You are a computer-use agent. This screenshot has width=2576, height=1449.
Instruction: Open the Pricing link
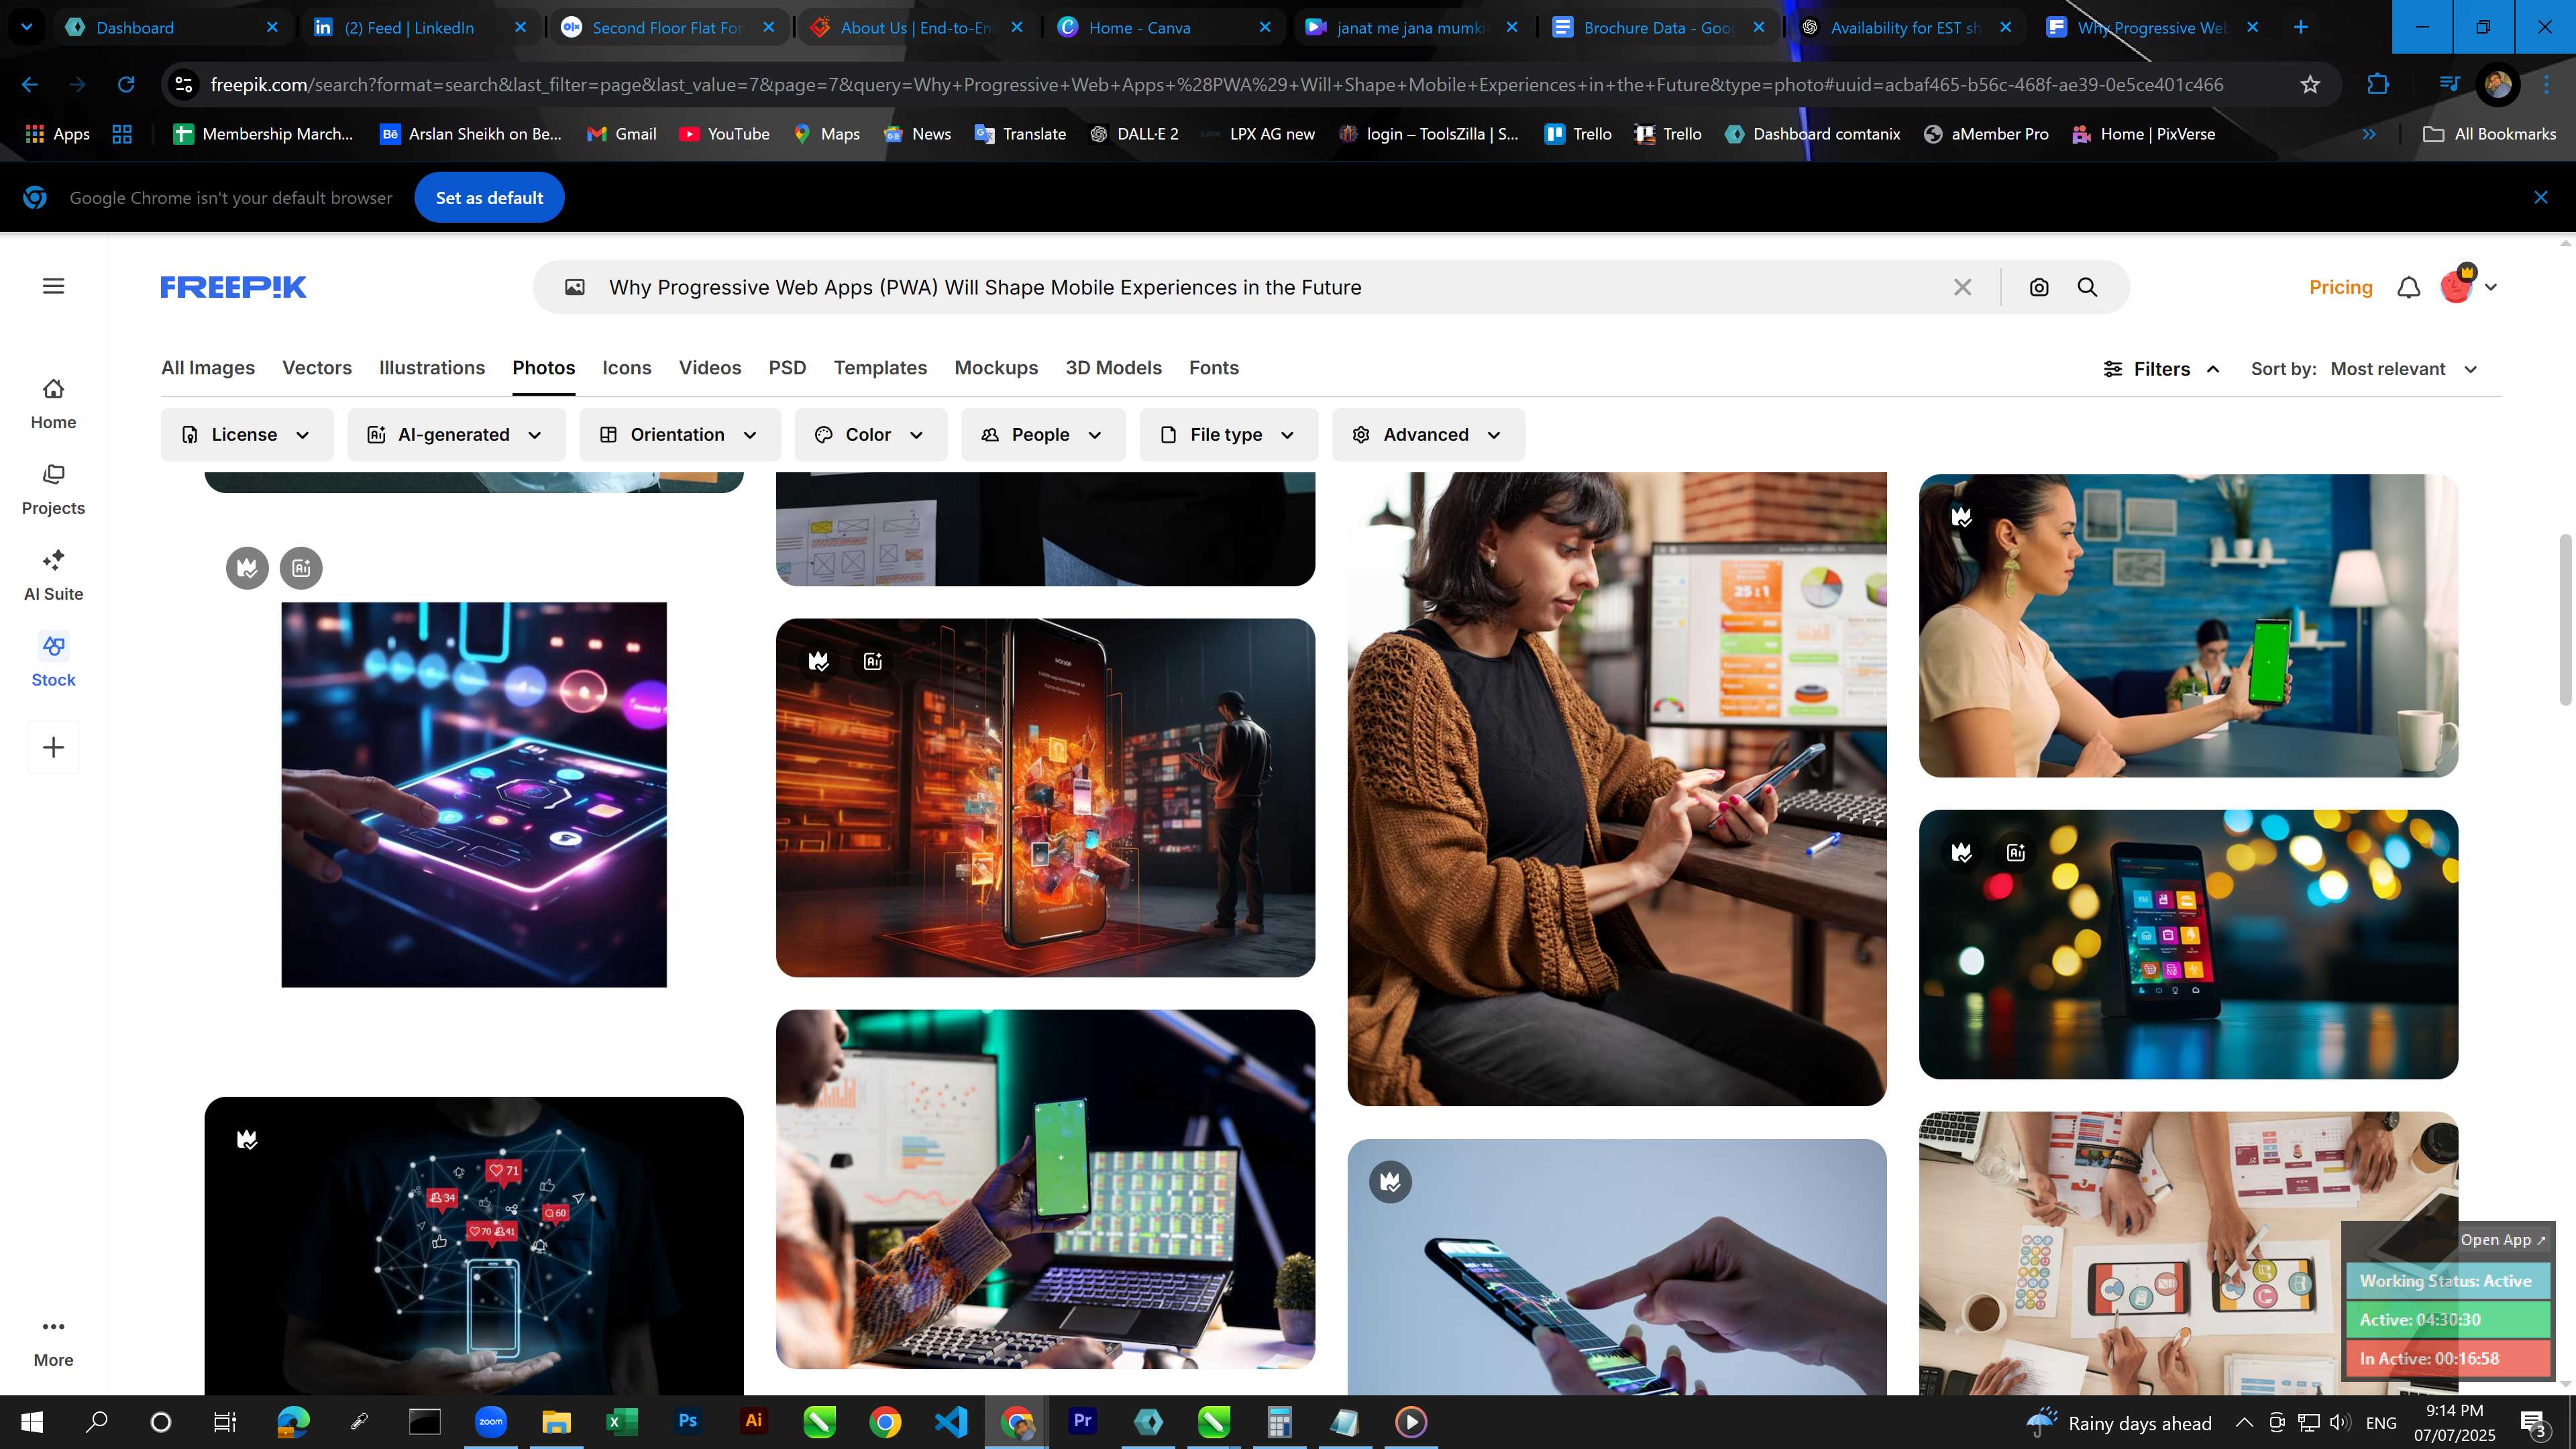point(2340,287)
